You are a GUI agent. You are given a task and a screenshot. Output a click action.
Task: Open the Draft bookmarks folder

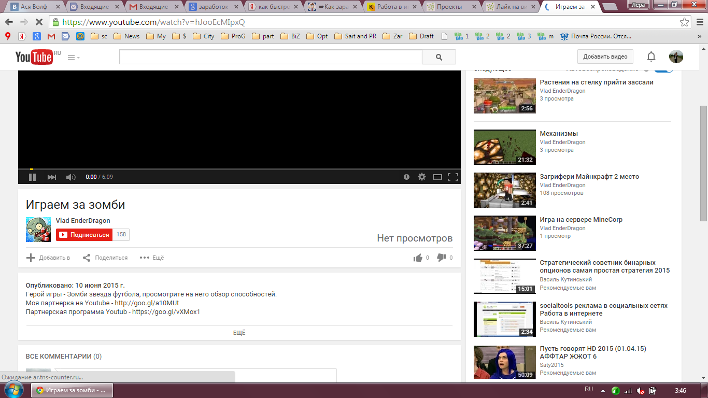pyautogui.click(x=421, y=36)
